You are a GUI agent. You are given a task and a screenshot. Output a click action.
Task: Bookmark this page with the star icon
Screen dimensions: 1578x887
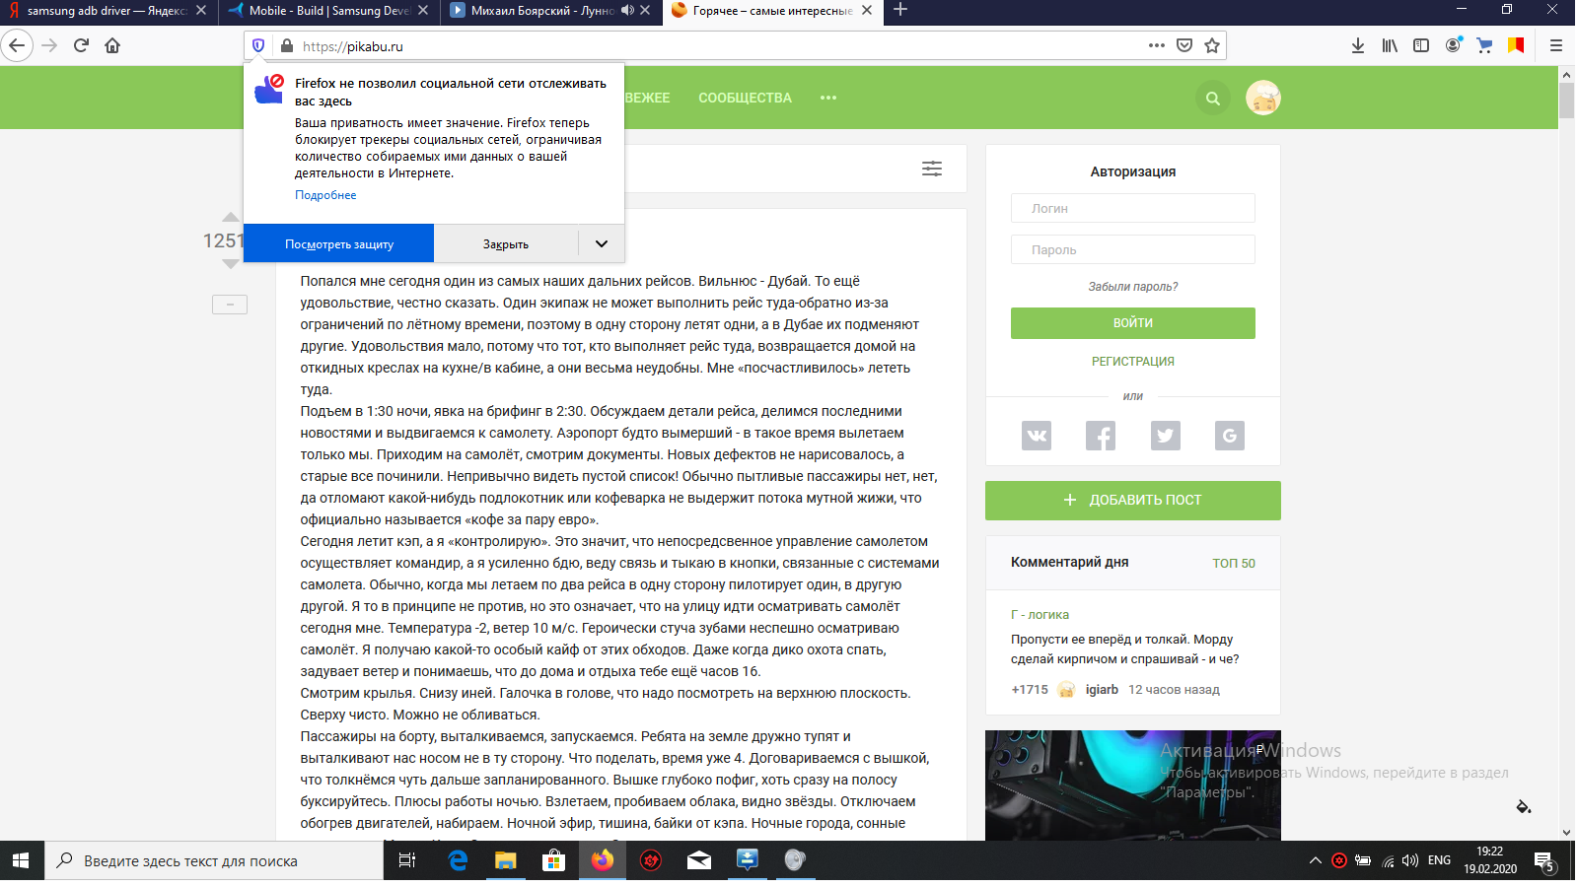click(x=1212, y=45)
